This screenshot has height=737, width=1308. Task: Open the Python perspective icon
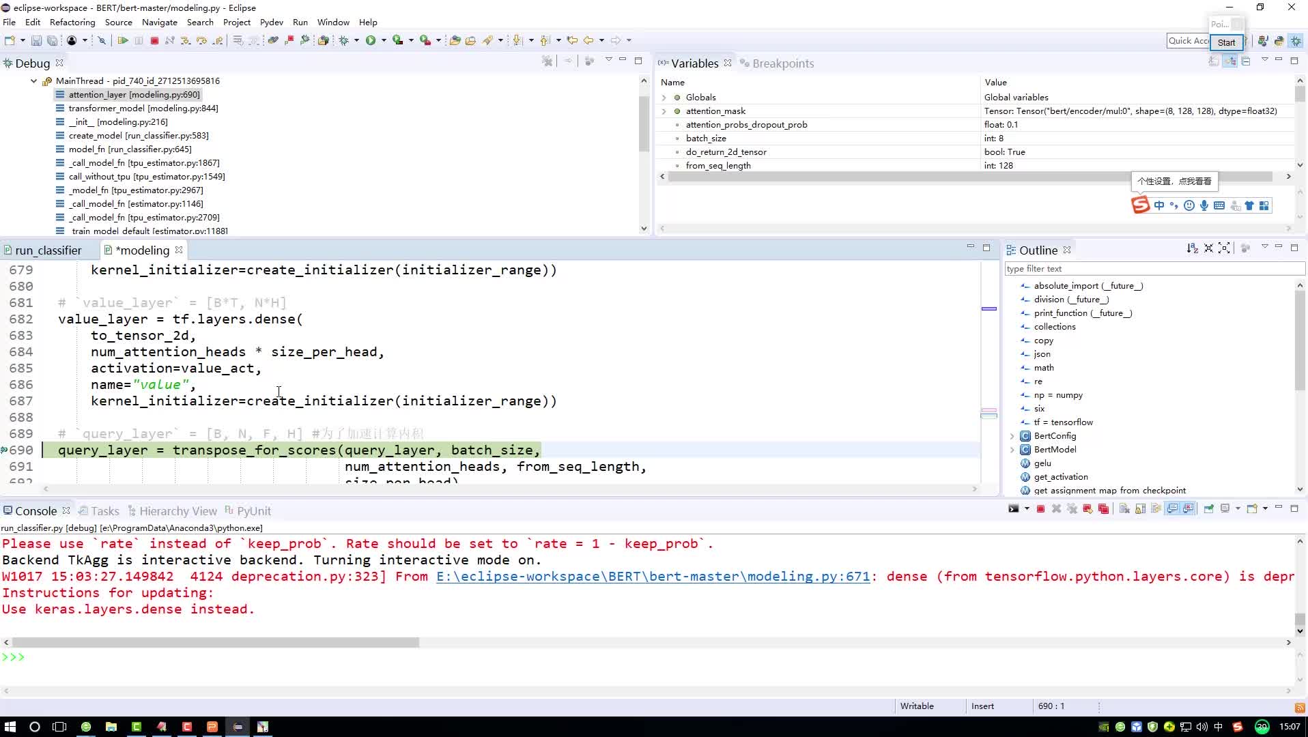[x=1279, y=41]
